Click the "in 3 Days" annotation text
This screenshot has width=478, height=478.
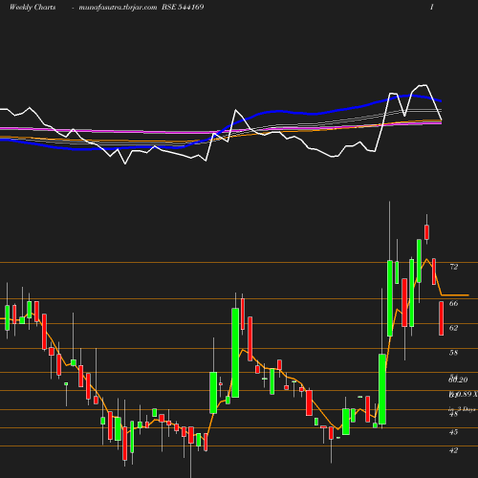462,409
